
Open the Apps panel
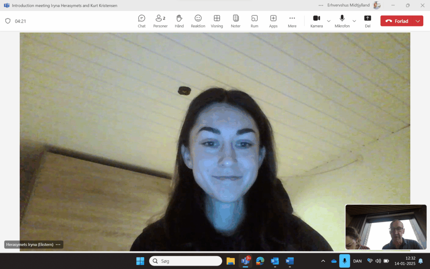(x=273, y=20)
